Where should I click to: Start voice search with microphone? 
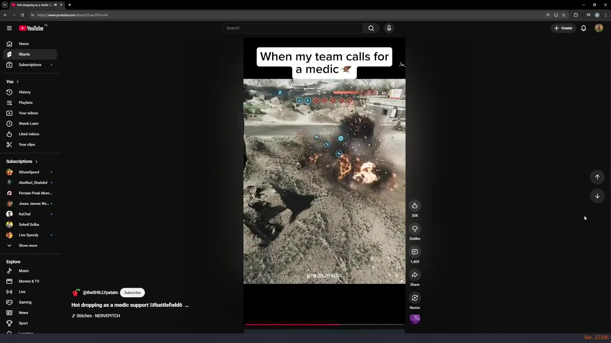coord(389,28)
